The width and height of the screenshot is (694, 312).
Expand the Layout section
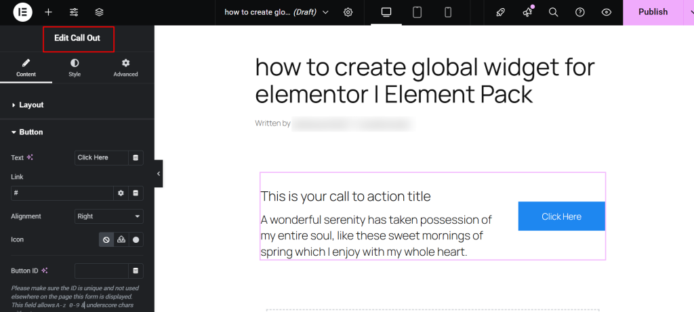coord(31,105)
